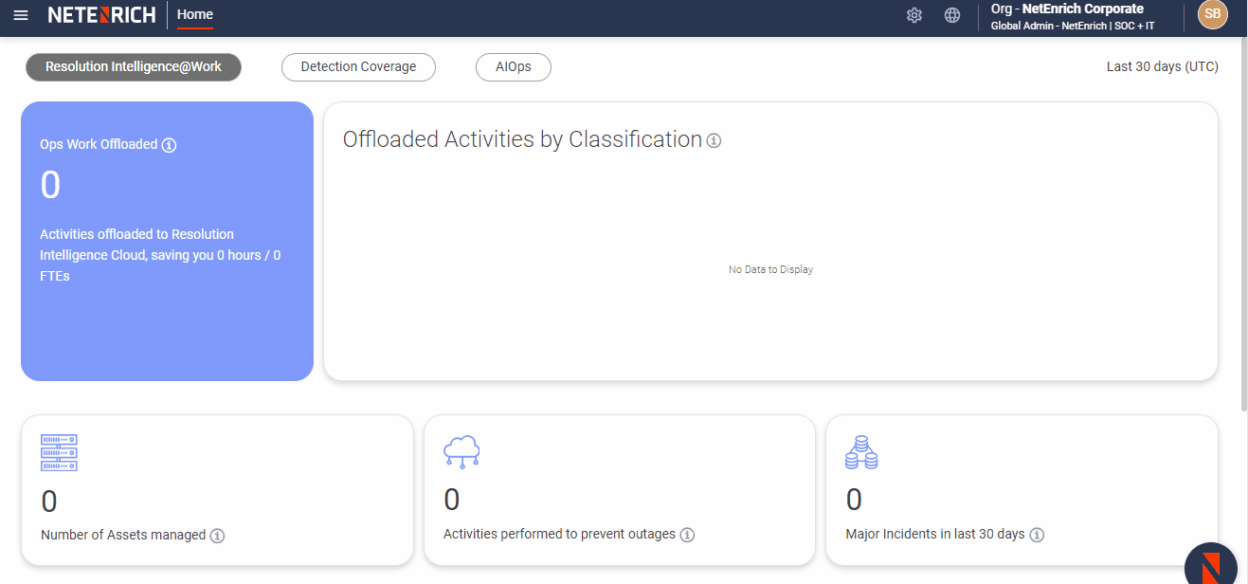
Task: Switch to Detection Coverage view
Action: coord(358,67)
